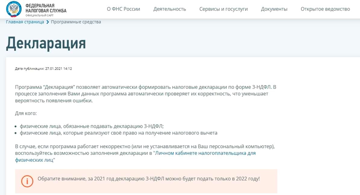This screenshot has width=360, height=195.
Task: Click the paragraph starting 'Программа “Декларация” позволяет'
Action: pyautogui.click(x=145, y=94)
